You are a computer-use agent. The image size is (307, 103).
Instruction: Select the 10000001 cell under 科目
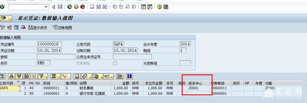pyautogui.click(x=54, y=94)
